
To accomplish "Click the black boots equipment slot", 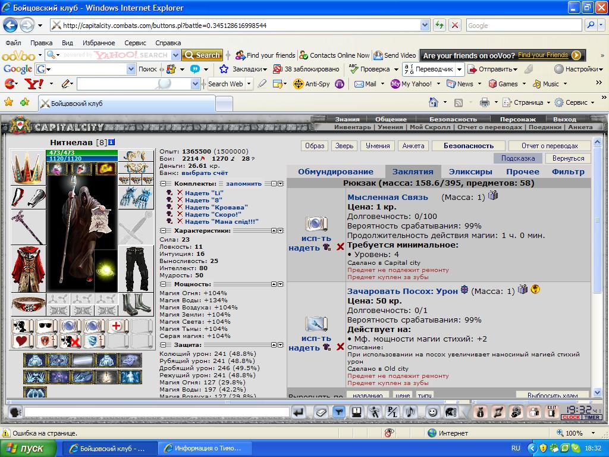I will (x=136, y=304).
